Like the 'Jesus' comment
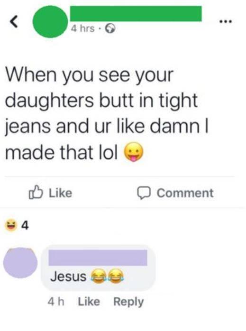Viewport: 246px width, 331px height. tap(89, 302)
